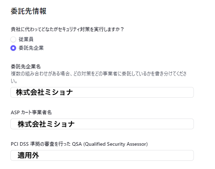The height and width of the screenshot is (169, 215).
Task: Click empty space inside ASP カート事業者名 field
Action: (x=143, y=124)
